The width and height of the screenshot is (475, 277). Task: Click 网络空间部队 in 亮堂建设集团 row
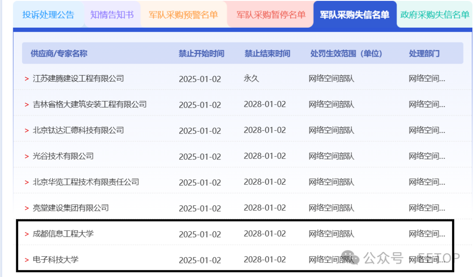pyautogui.click(x=332, y=208)
